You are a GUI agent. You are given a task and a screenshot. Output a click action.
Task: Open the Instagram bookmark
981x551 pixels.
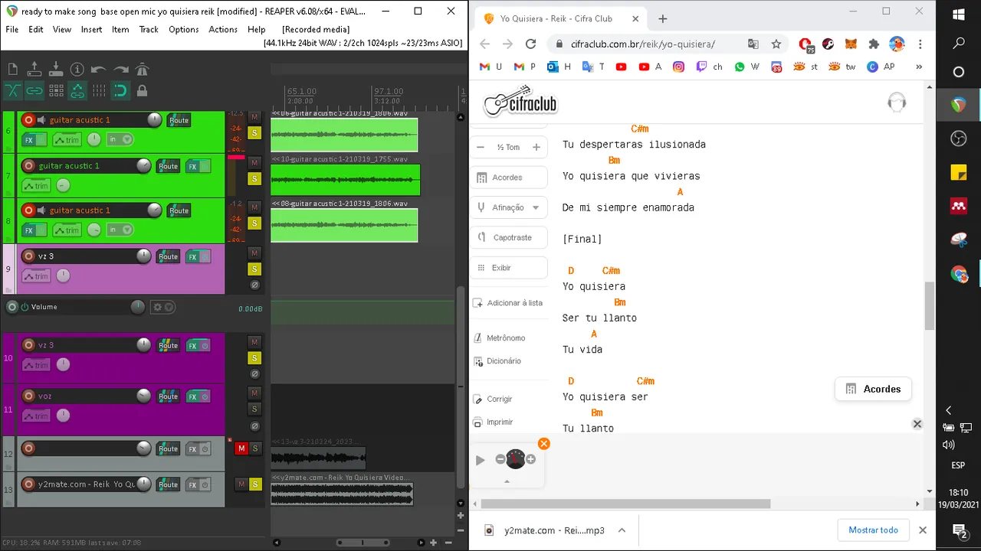(678, 67)
